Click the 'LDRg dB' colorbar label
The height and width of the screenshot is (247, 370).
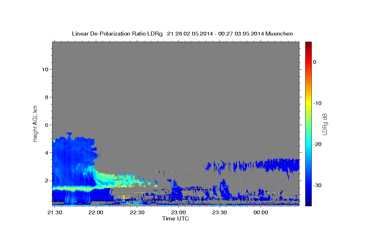coord(324,124)
